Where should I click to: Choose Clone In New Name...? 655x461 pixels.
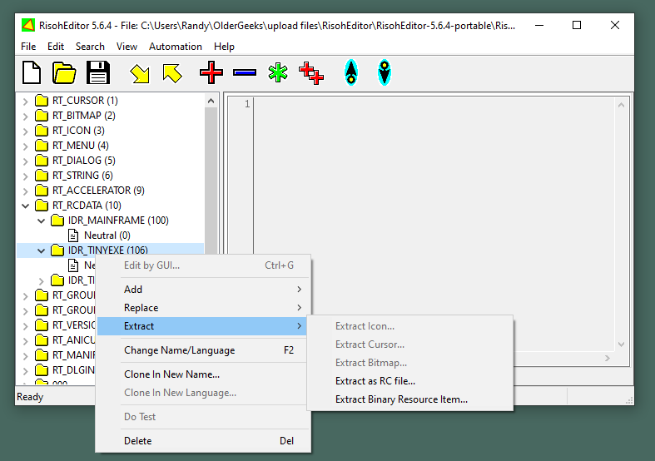203,374
